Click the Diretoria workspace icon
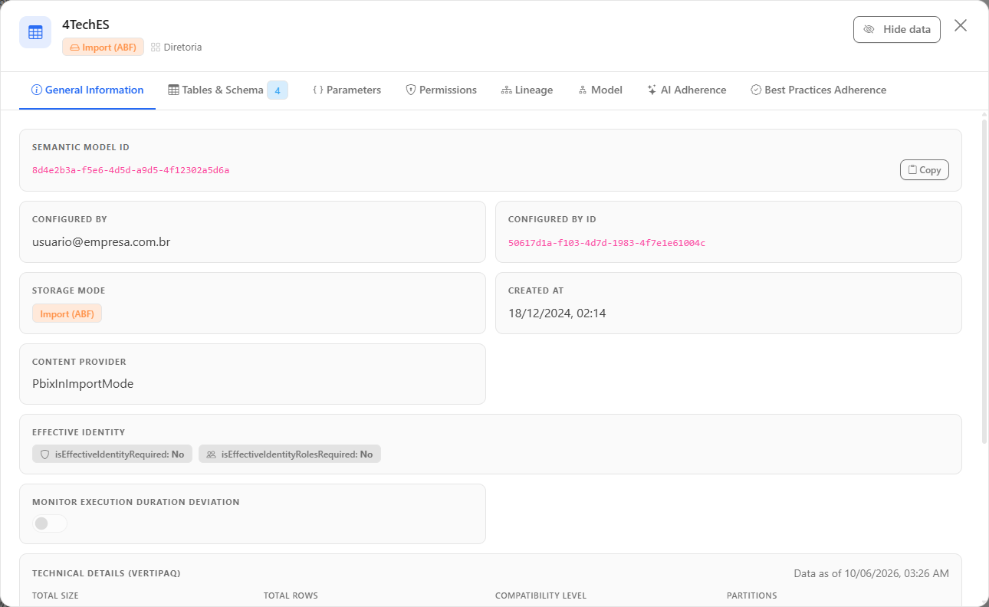This screenshot has width=989, height=607. [x=156, y=48]
